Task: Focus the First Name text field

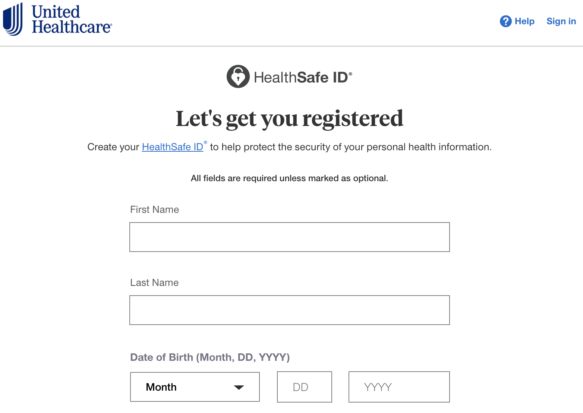Action: (290, 237)
